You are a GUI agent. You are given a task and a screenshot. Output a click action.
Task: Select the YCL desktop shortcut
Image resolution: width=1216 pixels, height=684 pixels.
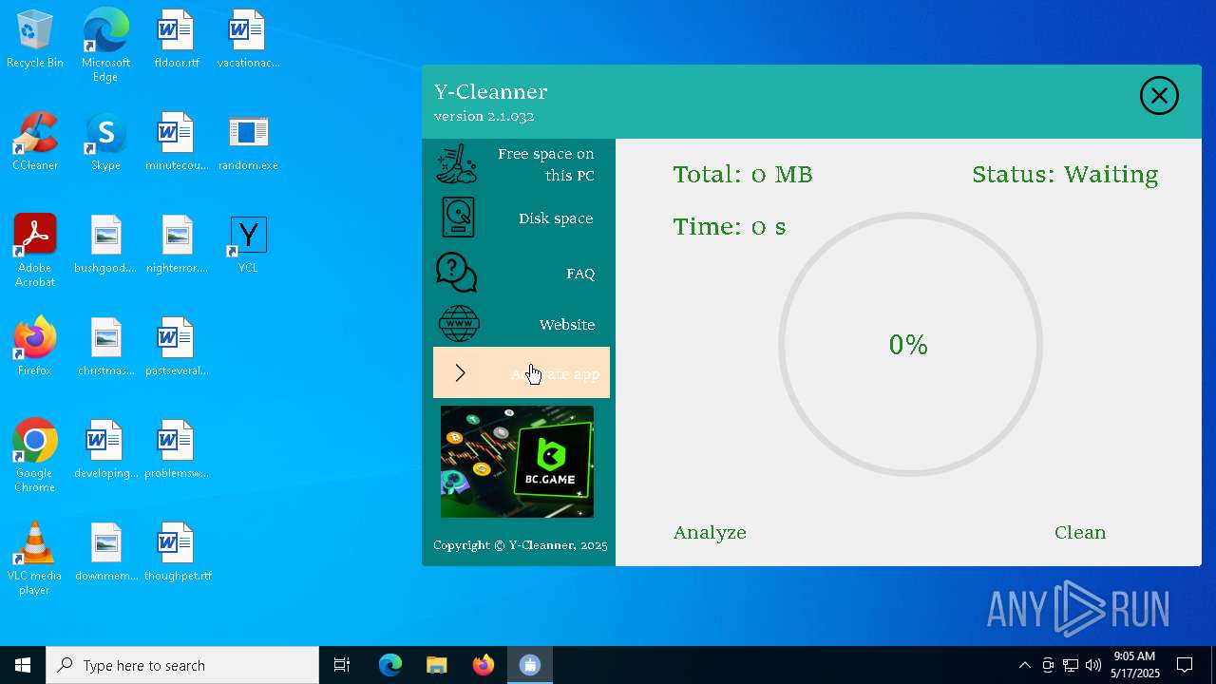click(x=248, y=245)
